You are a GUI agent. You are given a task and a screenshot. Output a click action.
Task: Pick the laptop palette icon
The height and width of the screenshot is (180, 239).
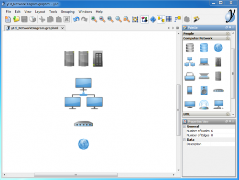(x=204, y=62)
